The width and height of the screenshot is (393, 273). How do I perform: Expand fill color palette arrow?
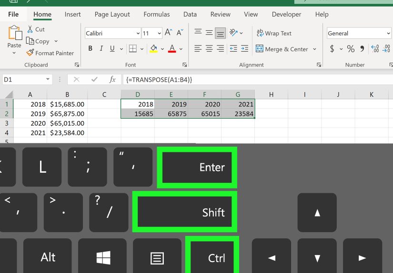click(x=162, y=49)
